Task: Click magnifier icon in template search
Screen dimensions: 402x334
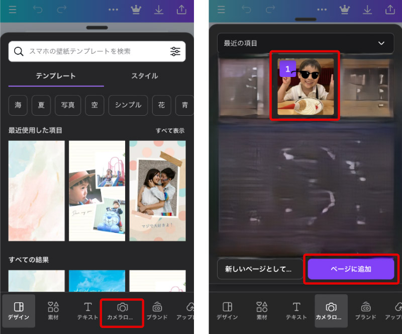Action: (19, 51)
